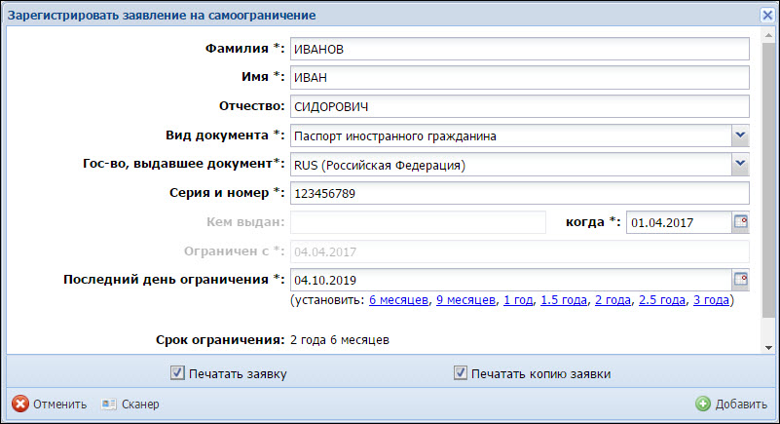This screenshot has height=424, width=780.
Task: Select the 1.5 года period link
Action: click(564, 301)
